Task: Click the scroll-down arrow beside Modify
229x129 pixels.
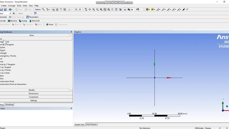Action: [71, 90]
